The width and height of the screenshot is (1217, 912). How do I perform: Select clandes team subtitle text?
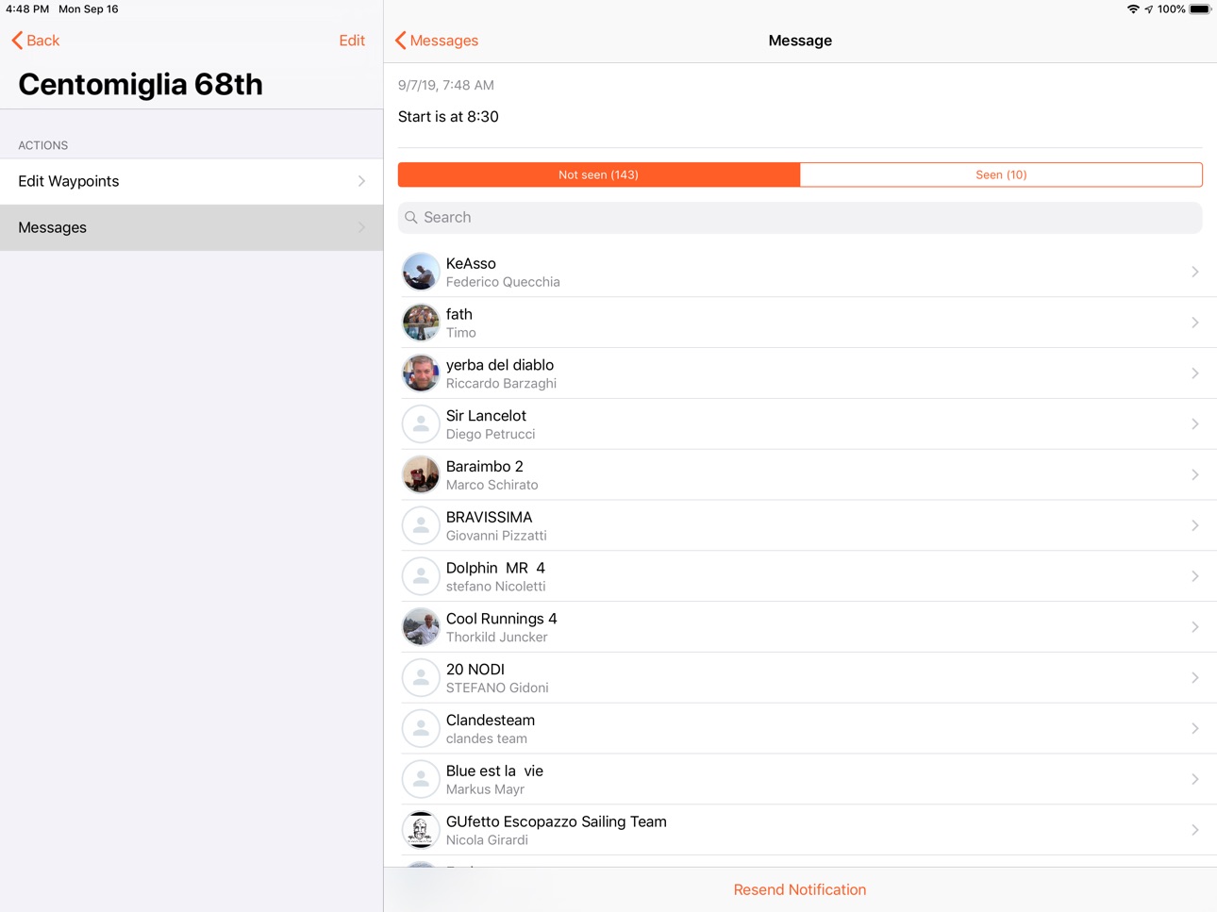click(x=487, y=739)
